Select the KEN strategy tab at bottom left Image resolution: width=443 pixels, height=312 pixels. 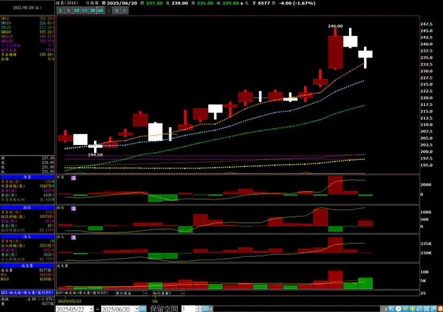click(27, 293)
